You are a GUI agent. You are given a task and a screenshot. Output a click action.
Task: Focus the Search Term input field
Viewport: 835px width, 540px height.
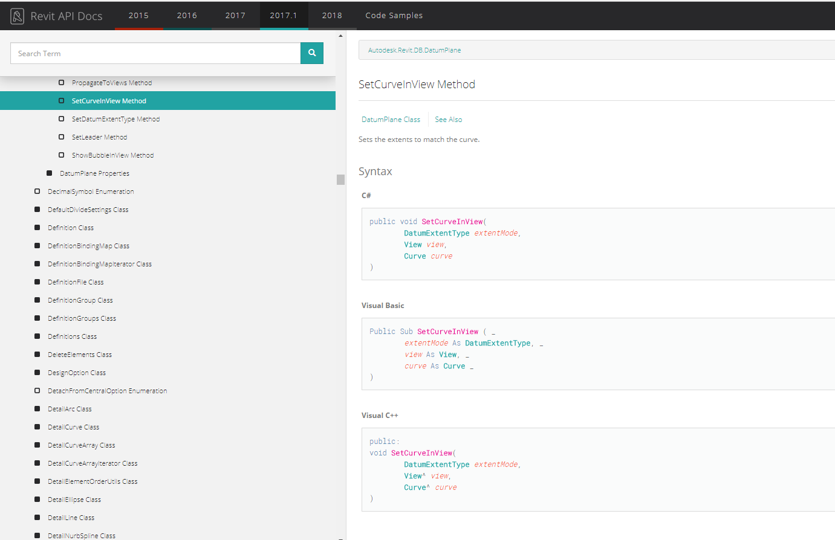pos(155,53)
